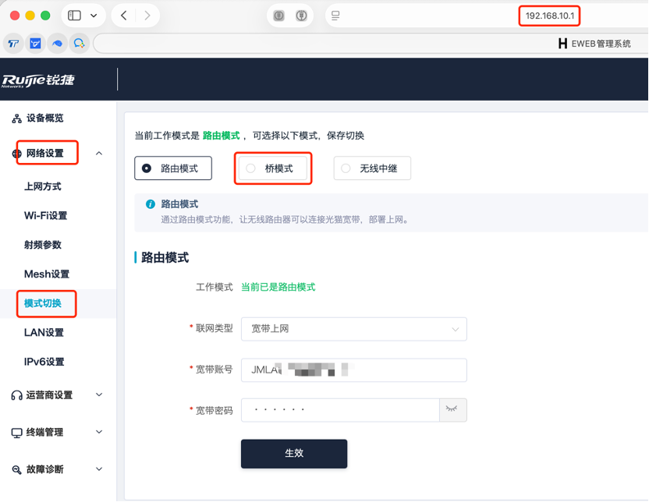
Task: Expand the 运营商设置 chevron
Action: point(99,395)
